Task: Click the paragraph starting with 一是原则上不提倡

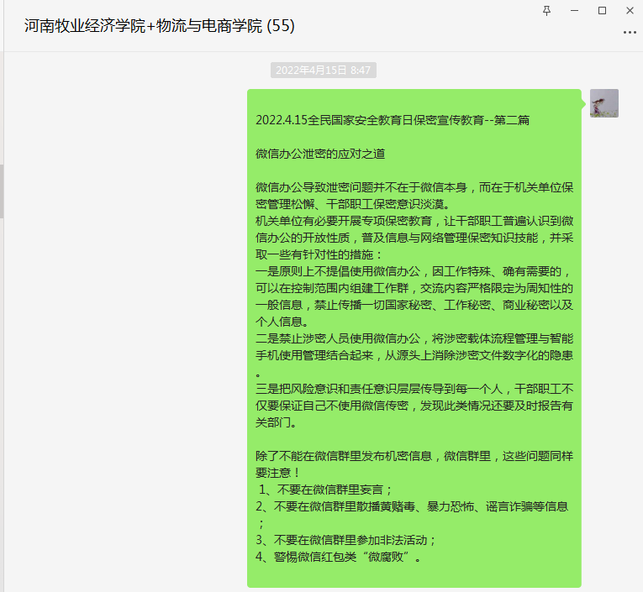Action: [x=412, y=296]
